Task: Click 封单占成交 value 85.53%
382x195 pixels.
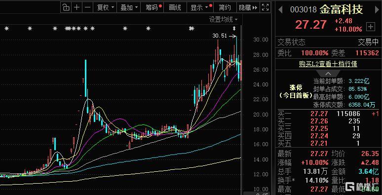Action: [358, 89]
